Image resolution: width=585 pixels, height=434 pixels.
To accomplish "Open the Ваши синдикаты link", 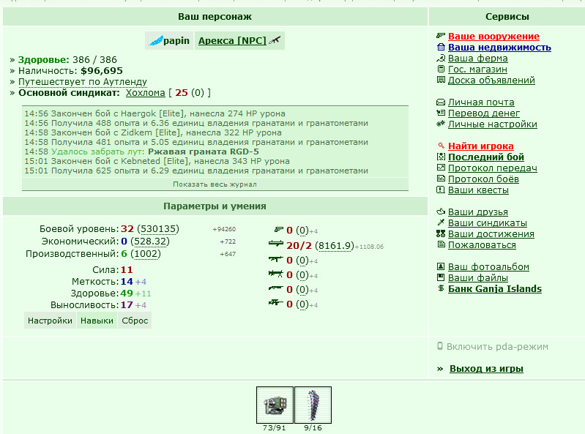I will [x=487, y=222].
